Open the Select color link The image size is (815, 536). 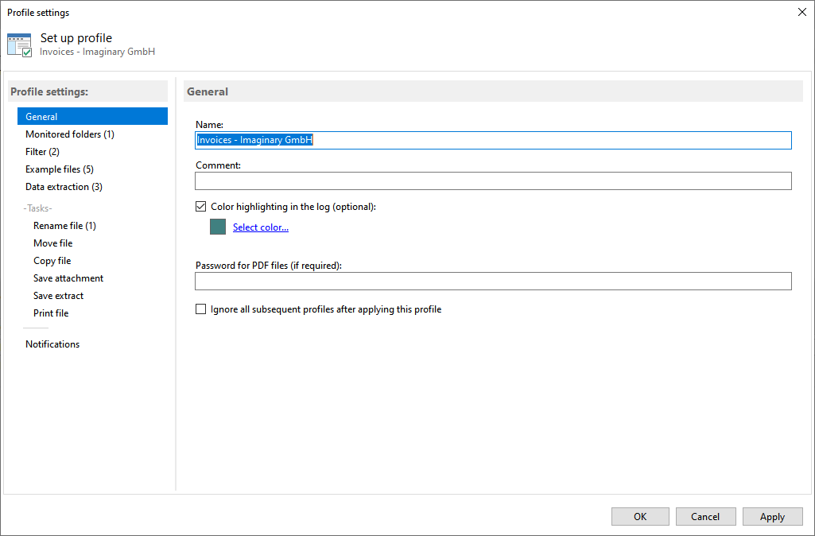(x=260, y=227)
